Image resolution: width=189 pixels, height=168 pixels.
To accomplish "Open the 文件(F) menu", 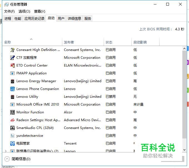I will point(9,11).
